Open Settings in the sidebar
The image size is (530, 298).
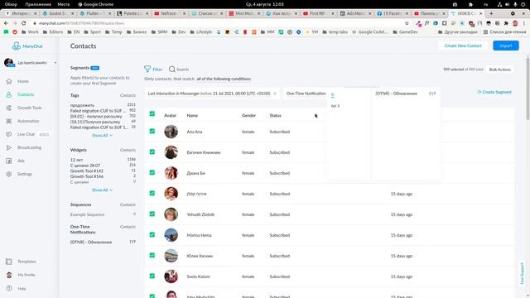[25, 174]
